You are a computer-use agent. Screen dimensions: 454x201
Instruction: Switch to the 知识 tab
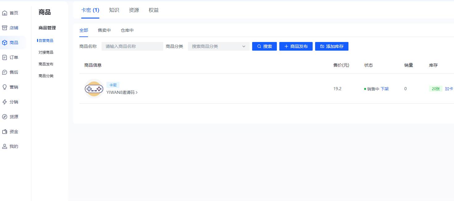coord(114,10)
